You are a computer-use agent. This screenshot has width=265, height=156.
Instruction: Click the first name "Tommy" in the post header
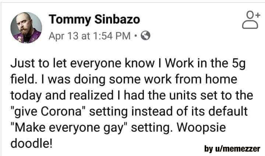coord(70,20)
